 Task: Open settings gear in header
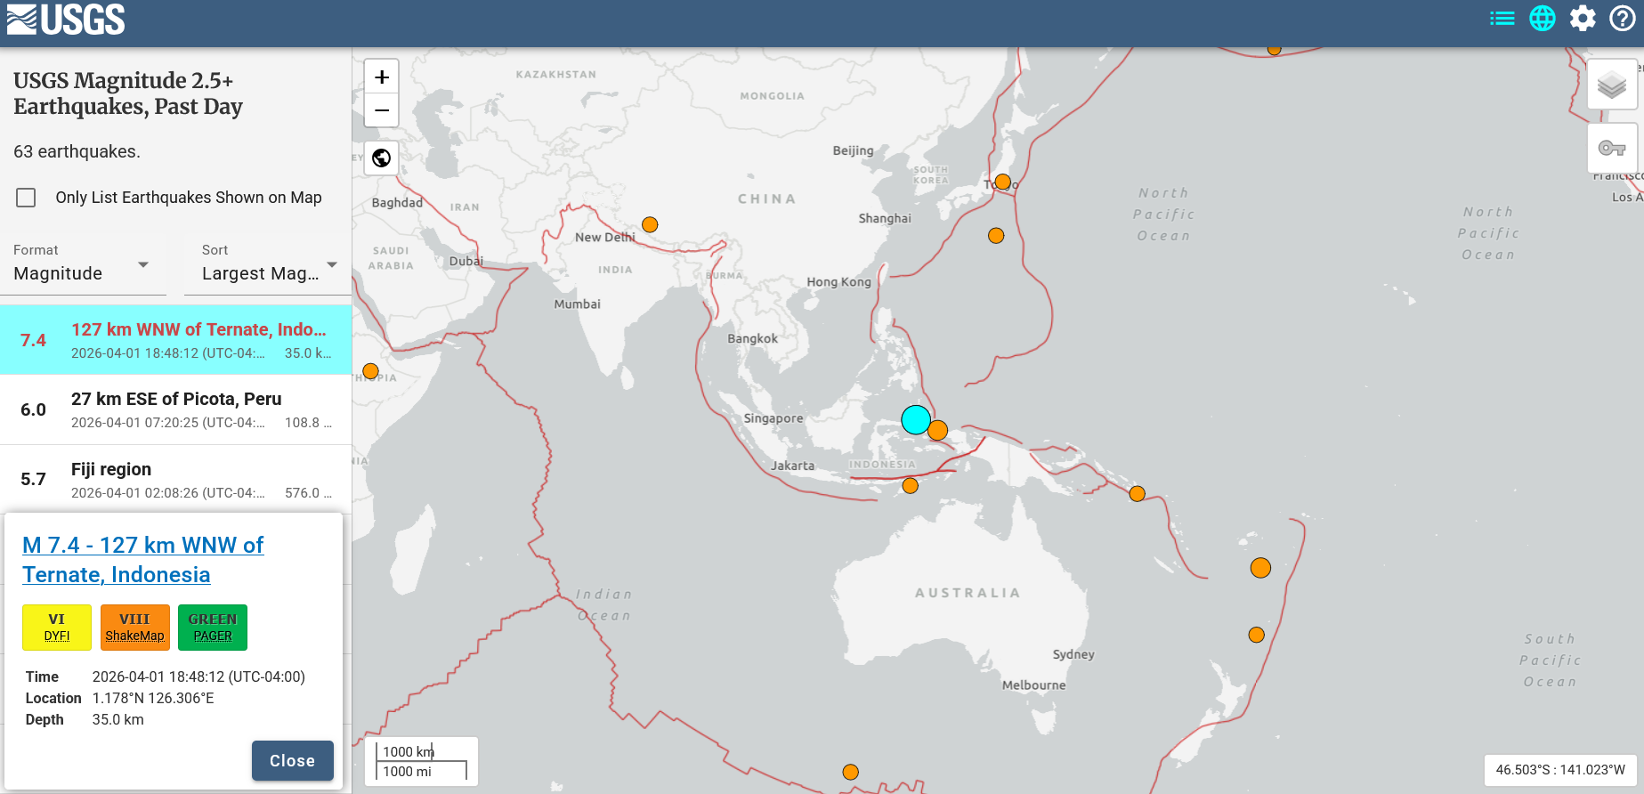[1583, 19]
